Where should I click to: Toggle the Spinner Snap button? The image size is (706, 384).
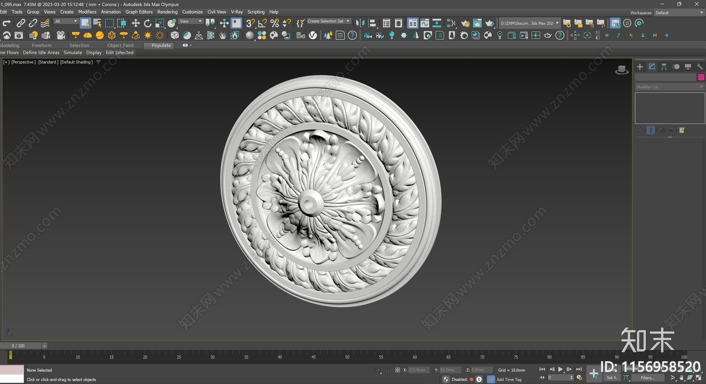286,23
